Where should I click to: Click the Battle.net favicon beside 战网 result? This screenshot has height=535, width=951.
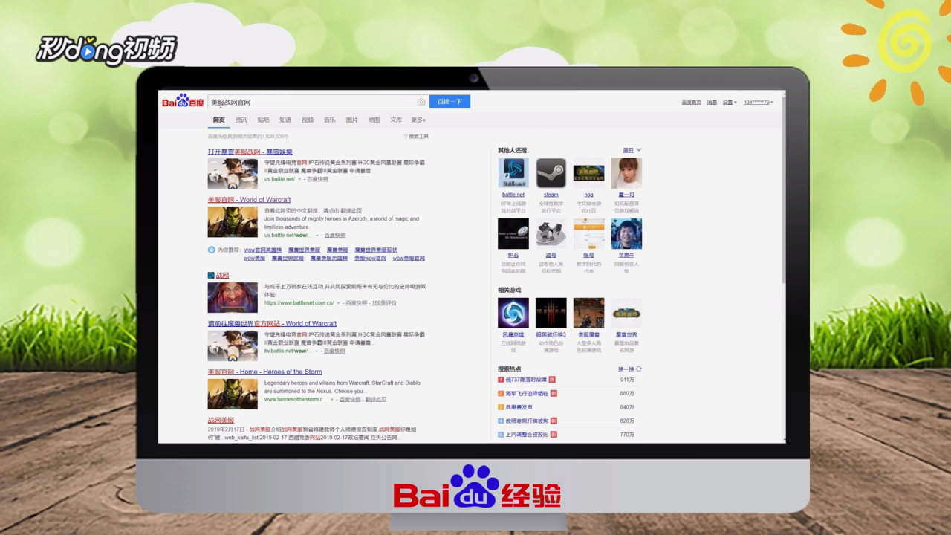click(x=211, y=276)
